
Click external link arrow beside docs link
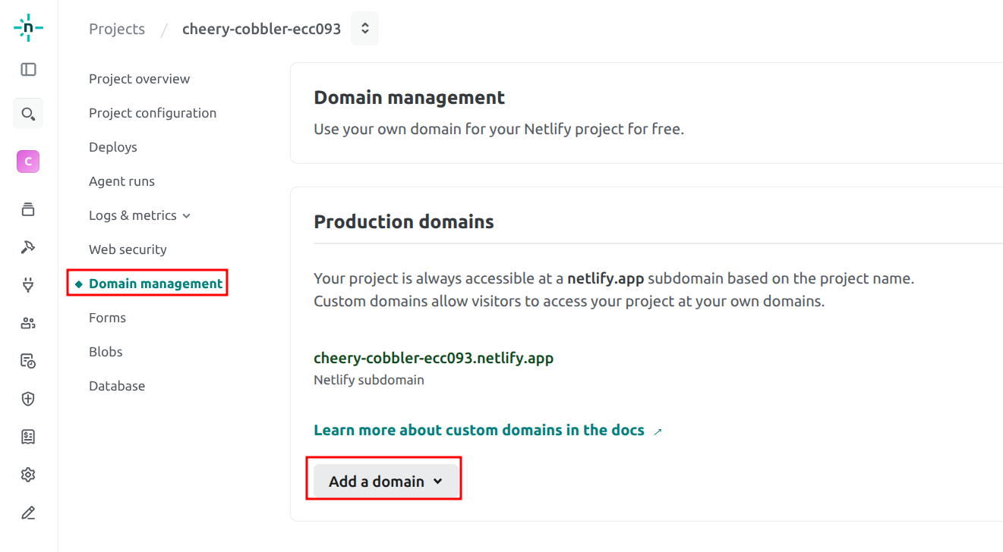[x=658, y=431]
